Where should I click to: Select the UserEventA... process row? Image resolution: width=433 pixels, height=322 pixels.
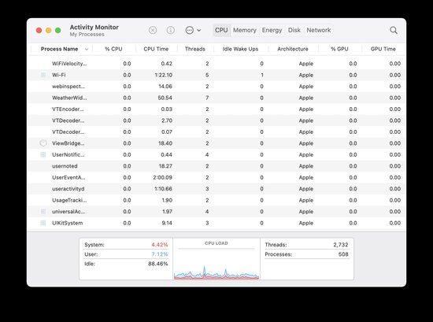click(216, 178)
